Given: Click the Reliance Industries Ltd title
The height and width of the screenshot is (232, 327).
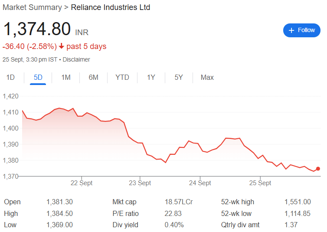Looking at the screenshot, I should 111,7.
